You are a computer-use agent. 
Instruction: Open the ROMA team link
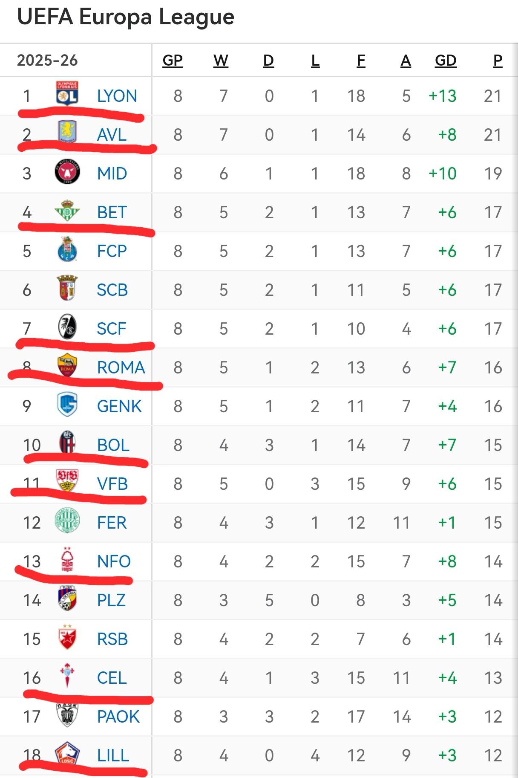(x=121, y=367)
